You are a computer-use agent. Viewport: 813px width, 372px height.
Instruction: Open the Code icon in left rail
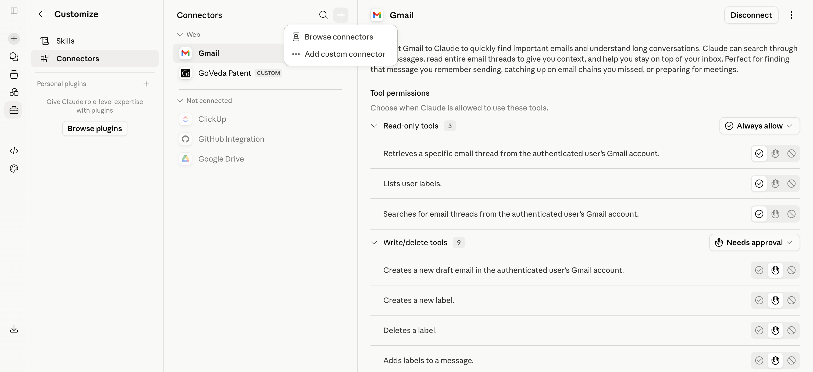(14, 151)
